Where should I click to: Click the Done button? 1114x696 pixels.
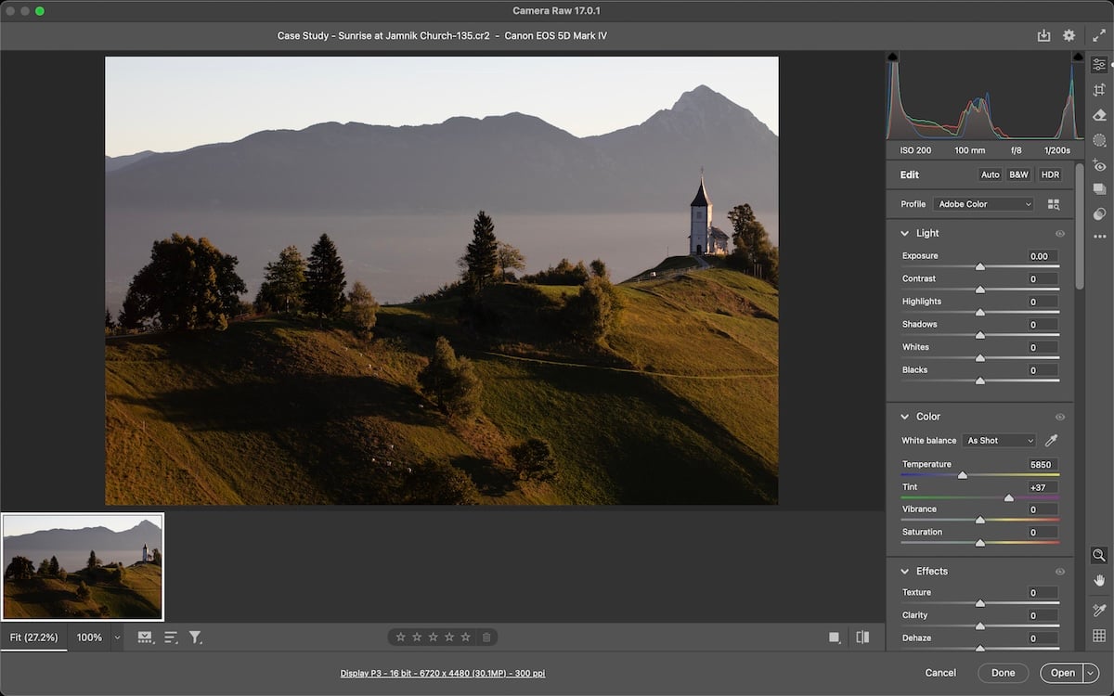tap(1003, 673)
